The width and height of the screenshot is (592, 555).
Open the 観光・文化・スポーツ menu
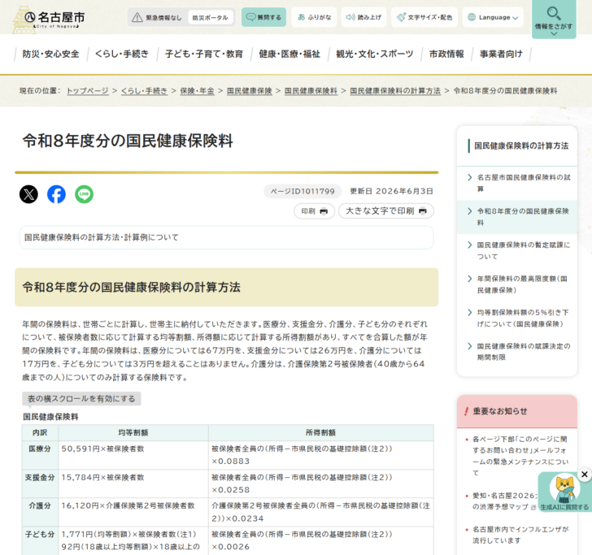click(375, 54)
